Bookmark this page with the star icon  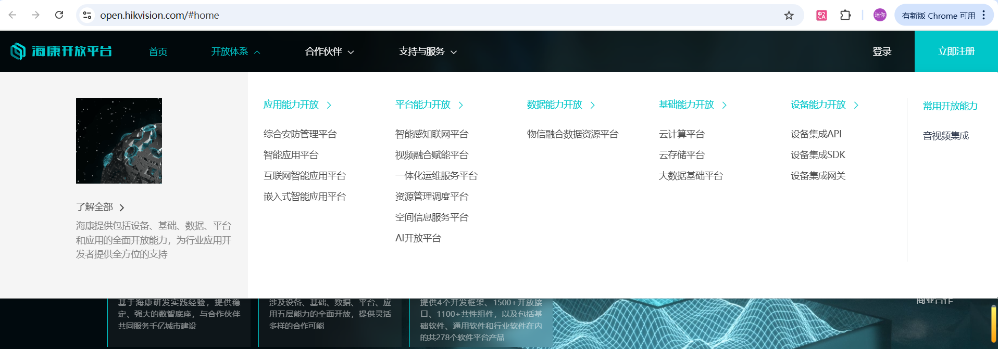coord(789,16)
